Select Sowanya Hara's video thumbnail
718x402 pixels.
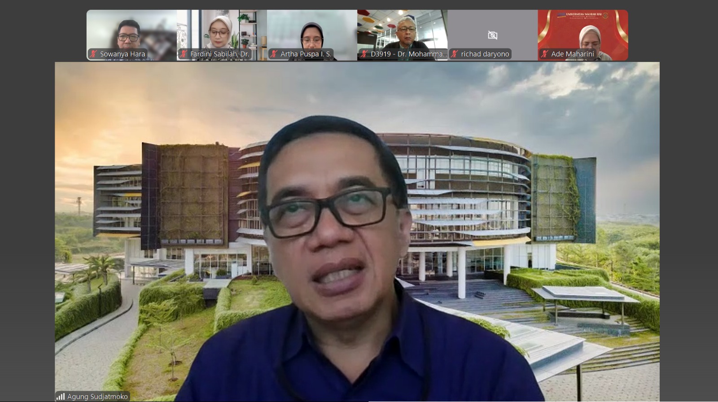[x=131, y=35]
